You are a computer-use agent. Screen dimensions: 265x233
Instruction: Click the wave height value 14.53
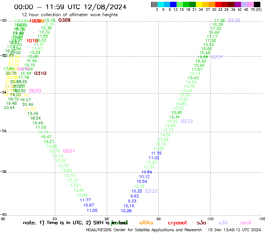click(165, 135)
